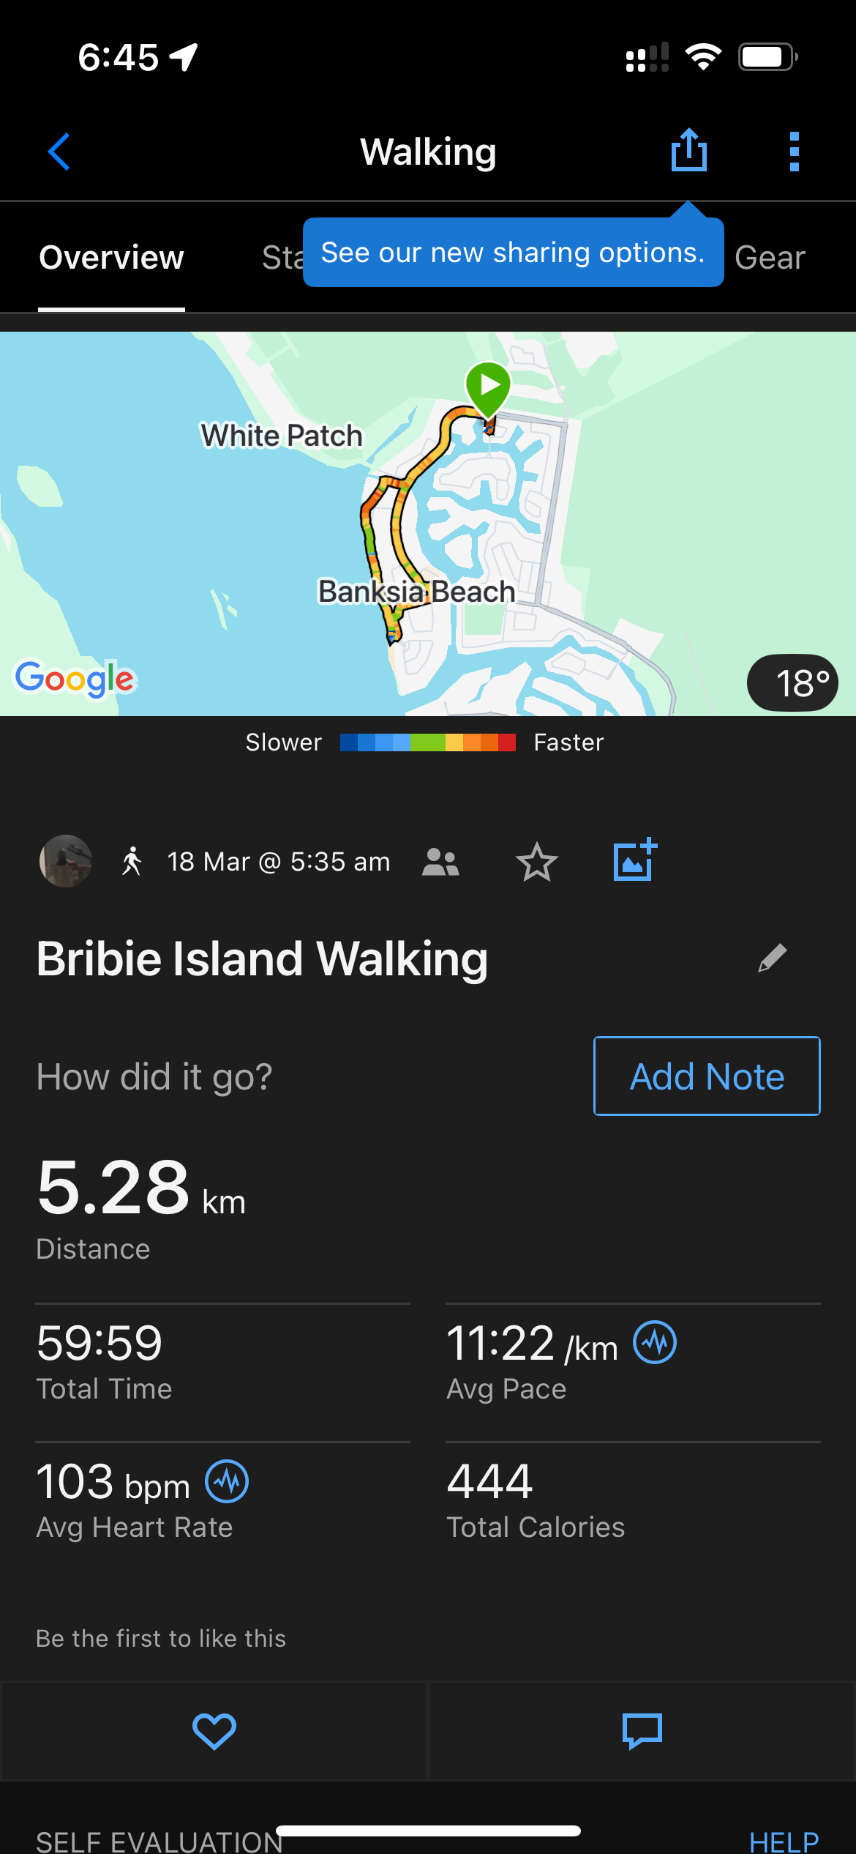Open the user profile avatar
The width and height of the screenshot is (856, 1854).
pyautogui.click(x=66, y=861)
